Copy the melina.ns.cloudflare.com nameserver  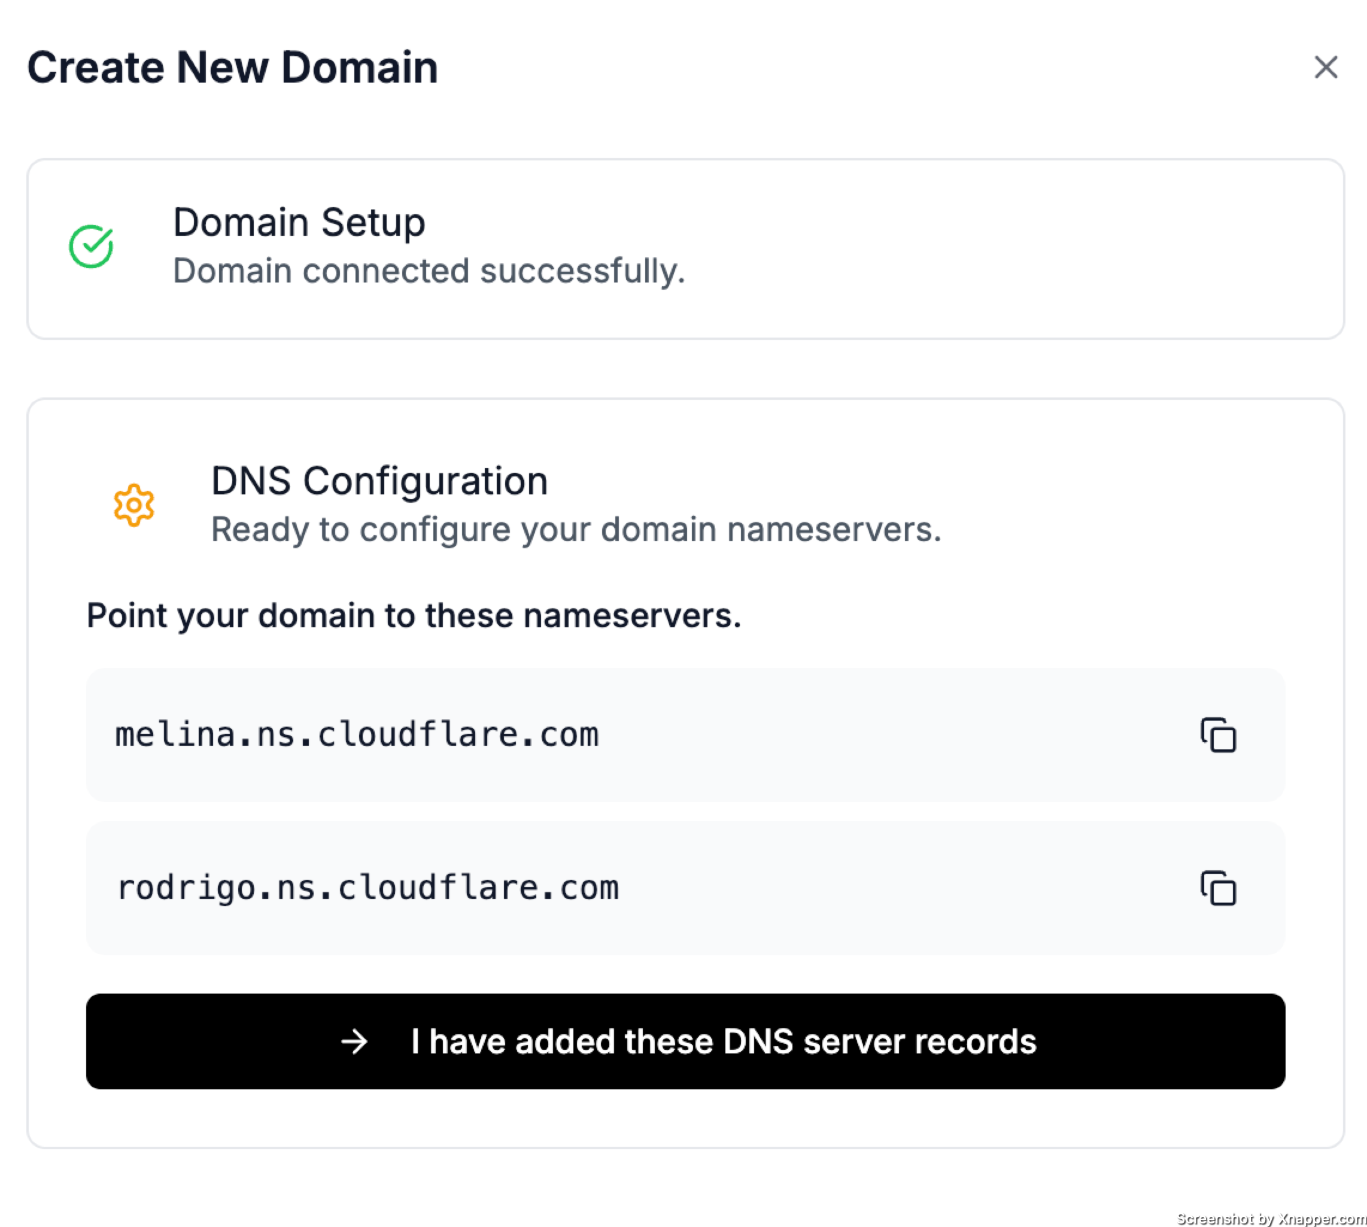[1217, 735]
